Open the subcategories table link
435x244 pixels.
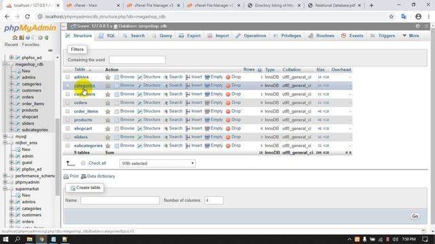point(88,146)
